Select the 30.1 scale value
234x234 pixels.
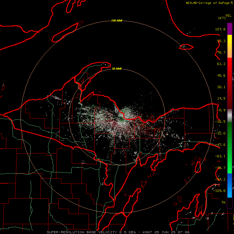(221, 87)
